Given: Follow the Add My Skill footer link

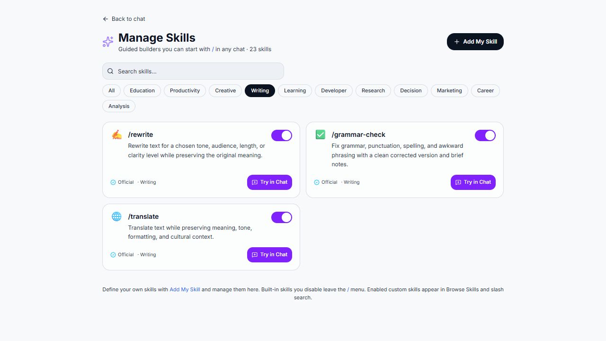Looking at the screenshot, I should [x=185, y=289].
